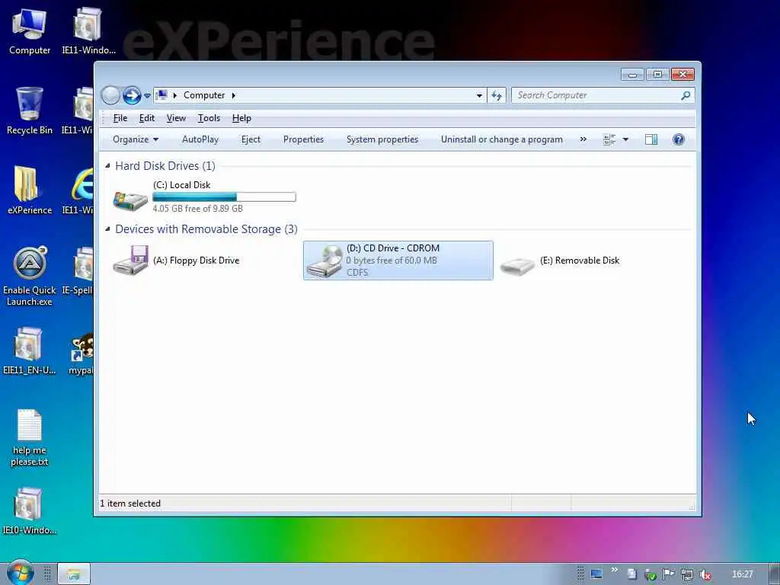Select help me please.txt file
This screenshot has height=585, width=780.
click(30, 438)
